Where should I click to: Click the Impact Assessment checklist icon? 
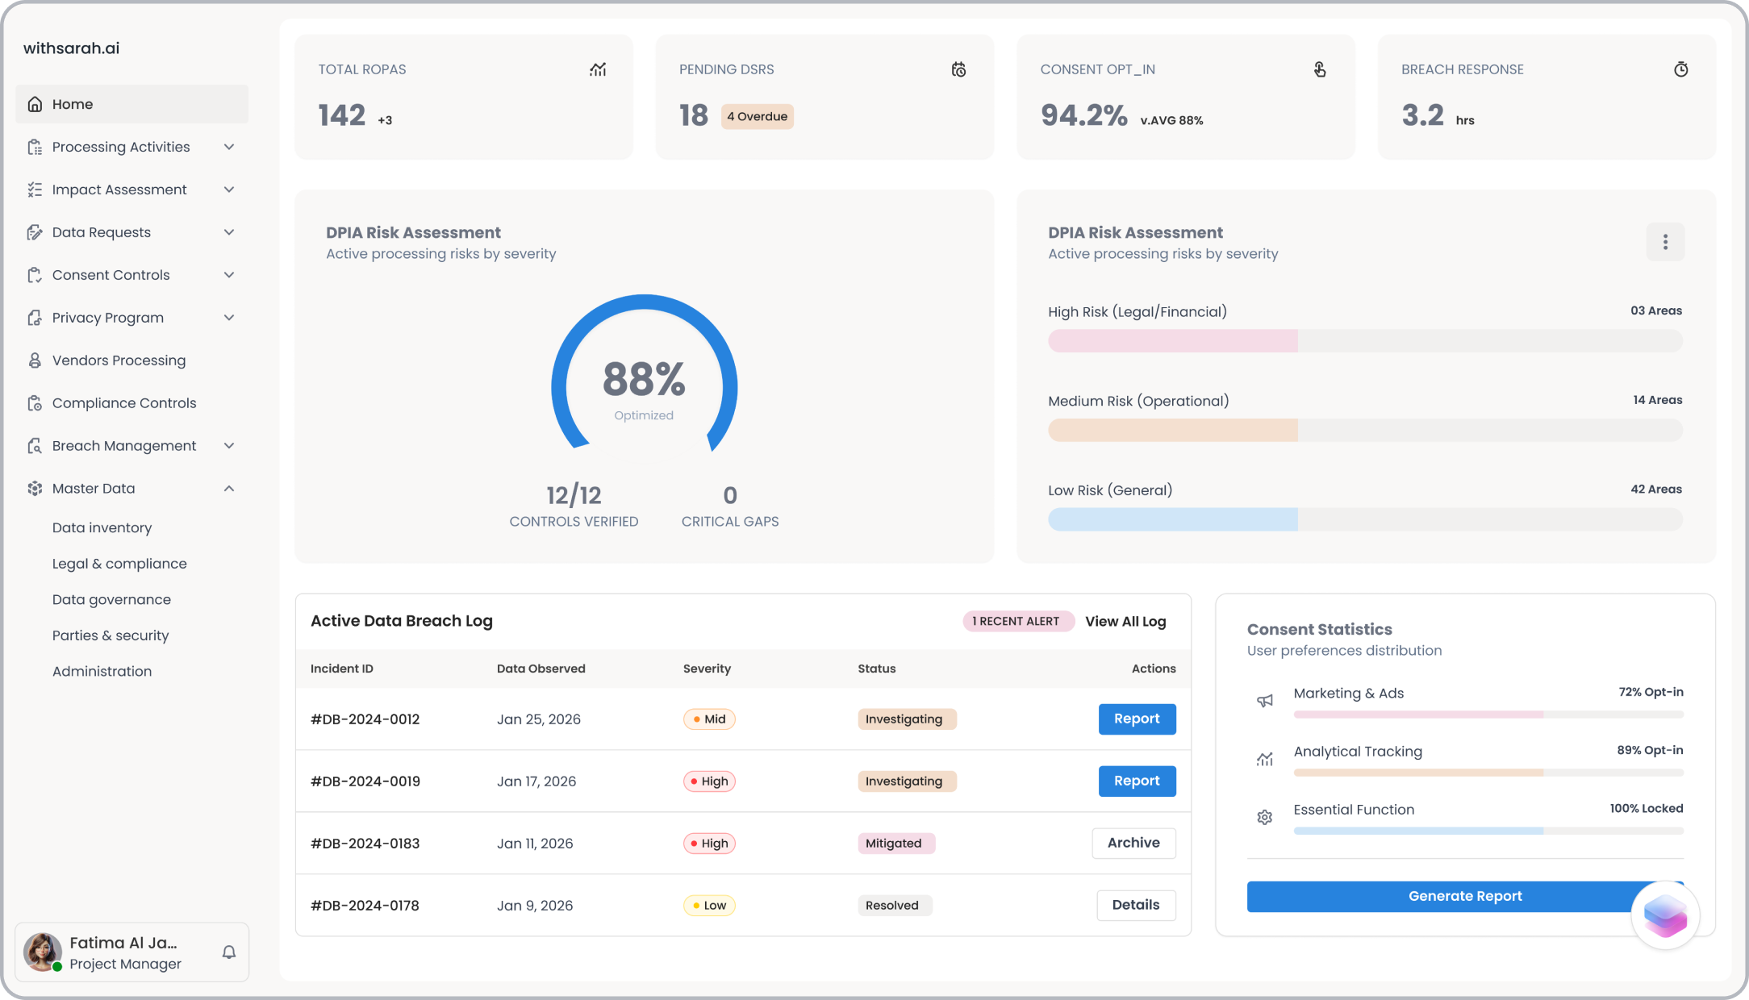pos(35,190)
